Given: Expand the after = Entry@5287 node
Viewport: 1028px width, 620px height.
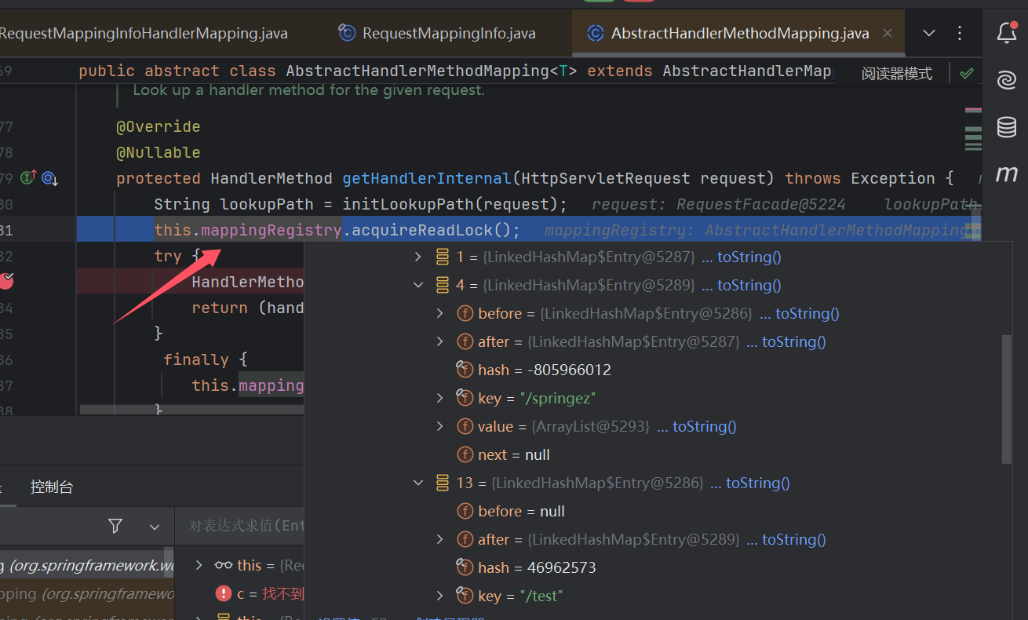Looking at the screenshot, I should point(440,341).
